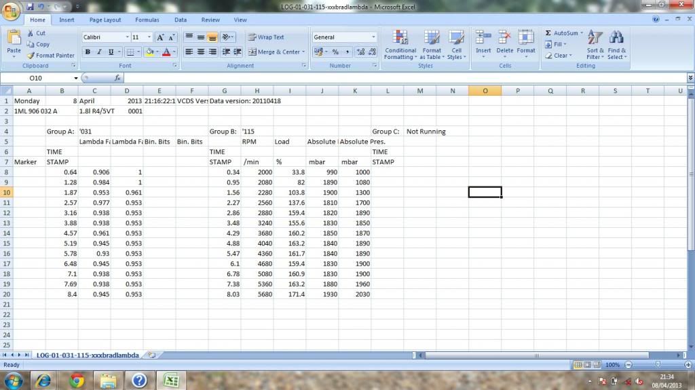The image size is (695, 390).
Task: Click the Find & Select binoculars icon
Action: [x=616, y=45]
